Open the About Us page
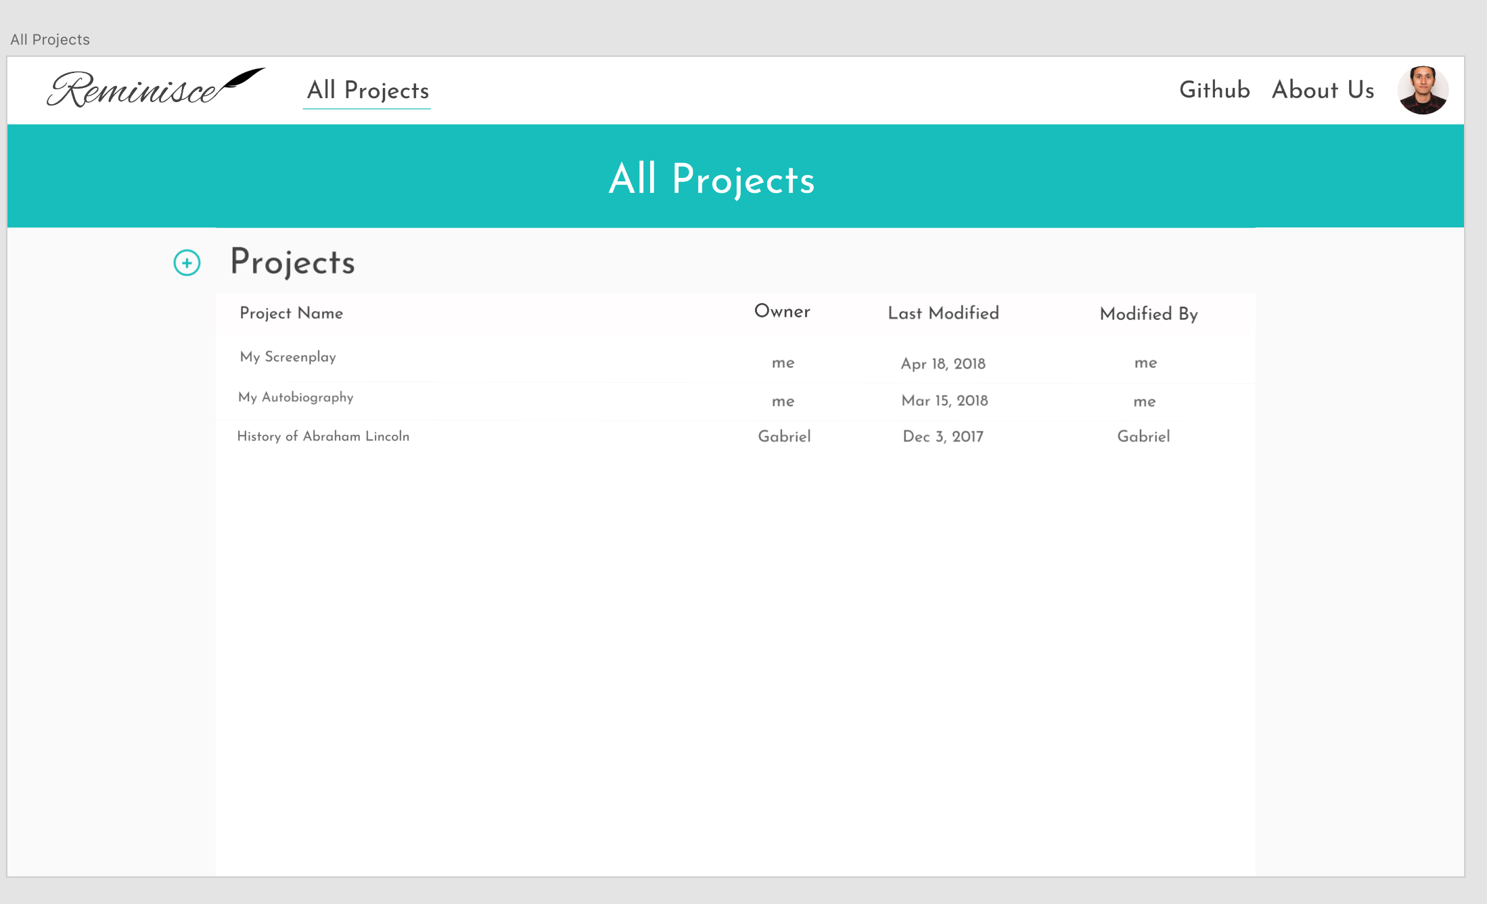Viewport: 1487px width, 904px height. 1323,90
